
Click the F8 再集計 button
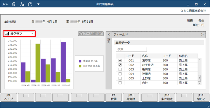[x=131, y=98]
